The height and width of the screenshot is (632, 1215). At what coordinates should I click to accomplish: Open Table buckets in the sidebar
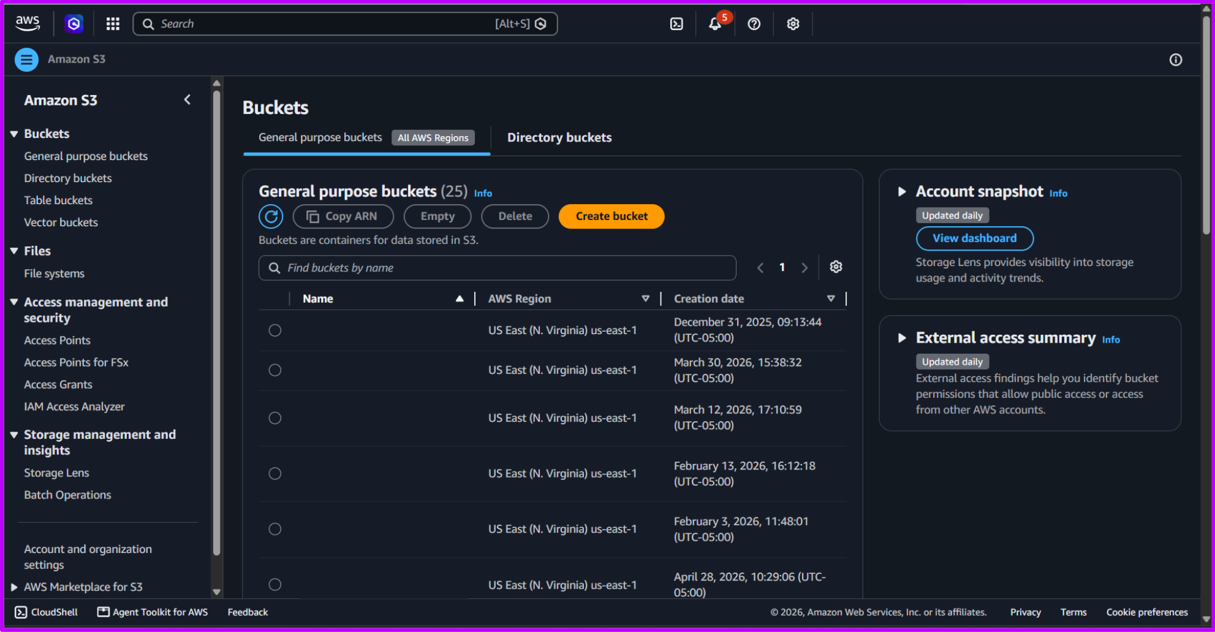[58, 200]
